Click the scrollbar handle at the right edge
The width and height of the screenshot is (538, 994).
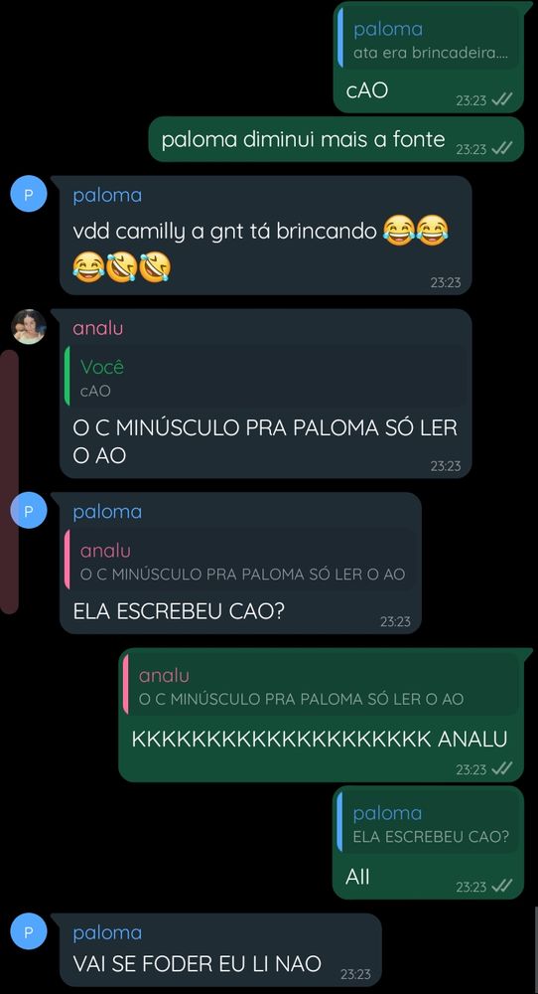[x=535, y=949]
